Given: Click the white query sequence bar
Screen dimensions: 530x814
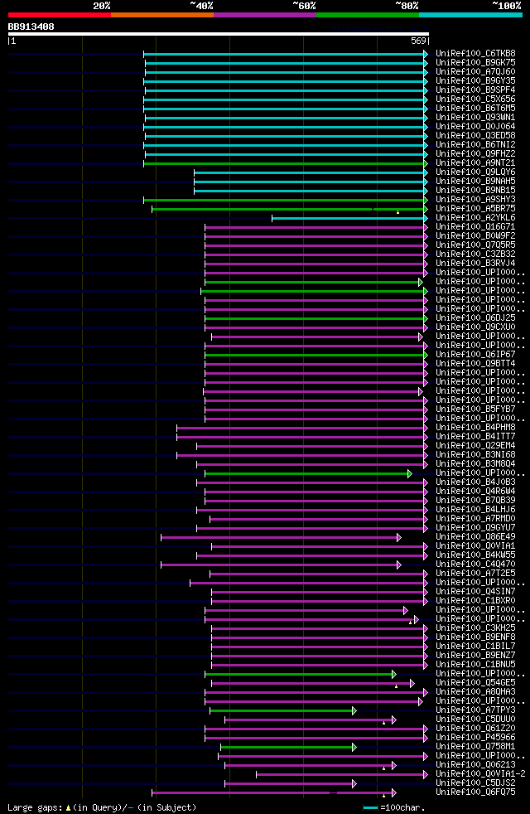Looking at the screenshot, I should [219, 34].
